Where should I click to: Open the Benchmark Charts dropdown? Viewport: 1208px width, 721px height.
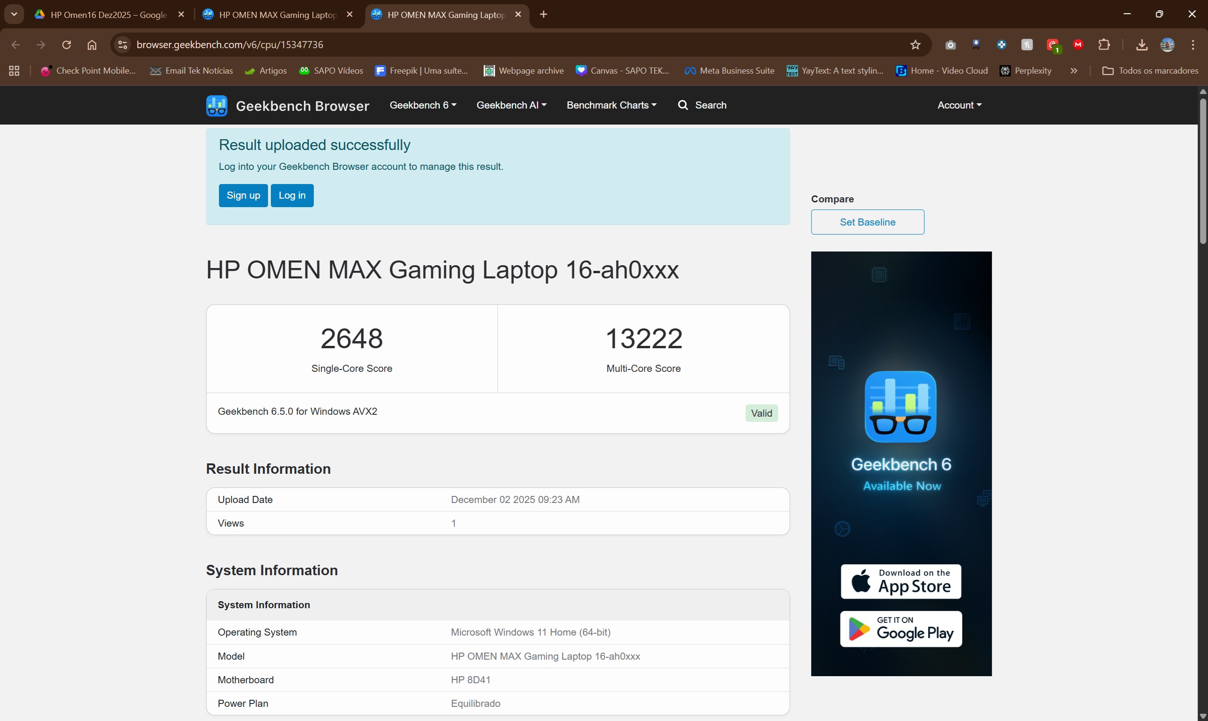tap(611, 105)
